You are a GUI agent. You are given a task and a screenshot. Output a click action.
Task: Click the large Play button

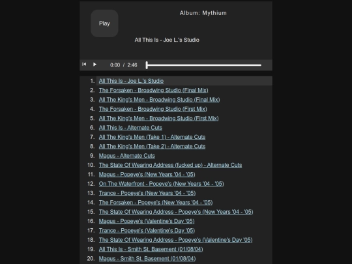pos(104,23)
